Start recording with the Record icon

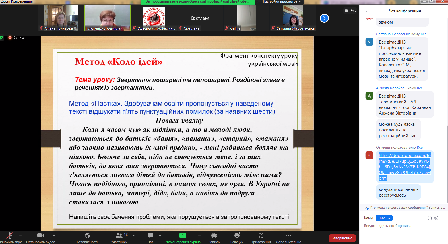coord(214,235)
